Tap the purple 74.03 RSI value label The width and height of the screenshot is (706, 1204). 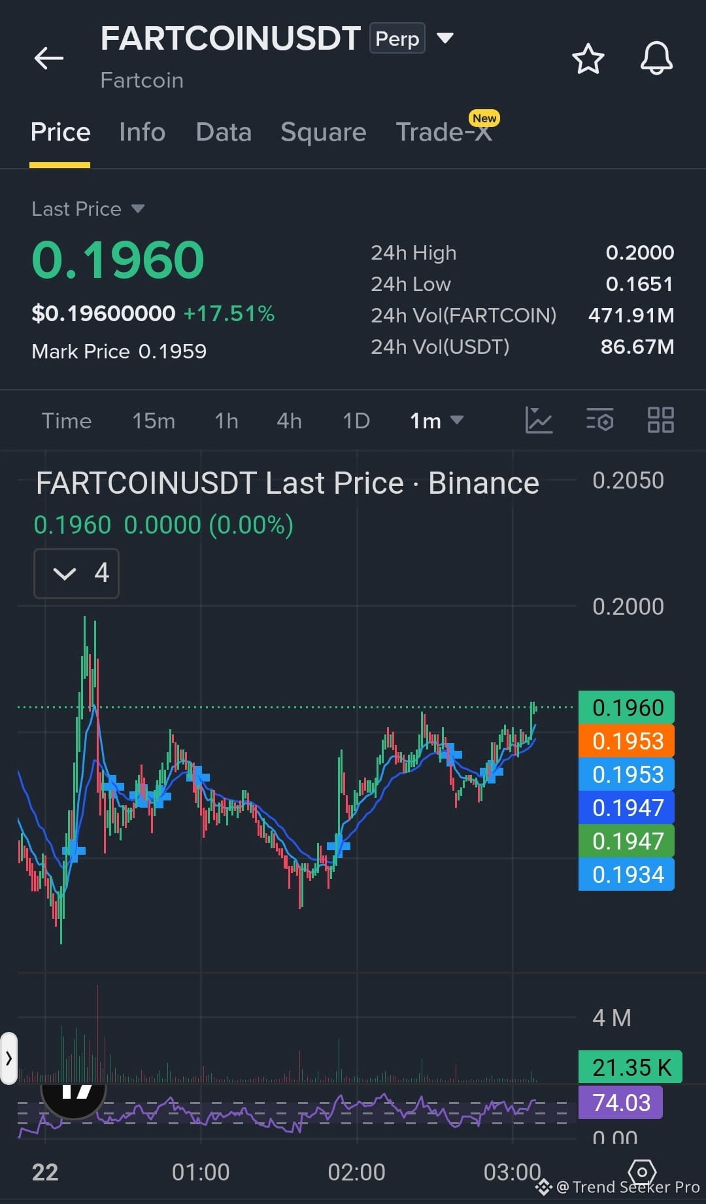(620, 1103)
